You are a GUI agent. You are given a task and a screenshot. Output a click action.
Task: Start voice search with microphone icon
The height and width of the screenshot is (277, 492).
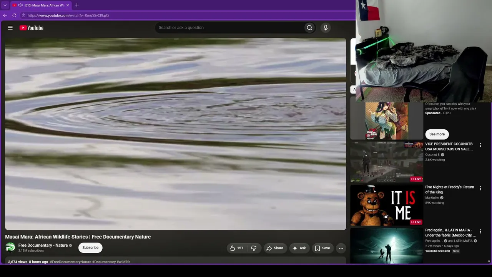(x=326, y=28)
